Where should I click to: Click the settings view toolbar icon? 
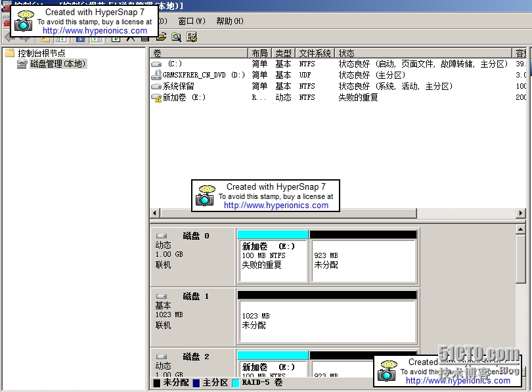coord(192,37)
